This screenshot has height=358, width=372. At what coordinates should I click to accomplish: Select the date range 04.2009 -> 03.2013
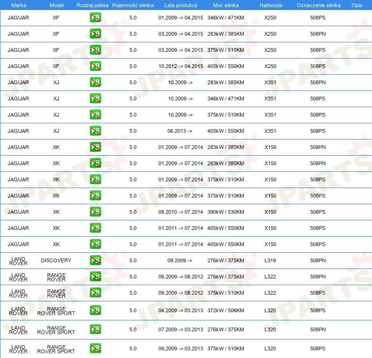coord(181,310)
